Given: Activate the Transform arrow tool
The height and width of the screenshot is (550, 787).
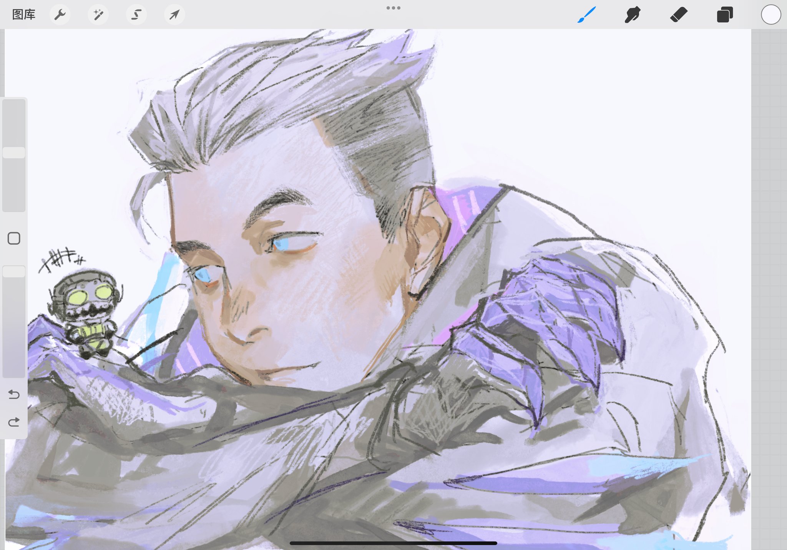Looking at the screenshot, I should point(174,15).
